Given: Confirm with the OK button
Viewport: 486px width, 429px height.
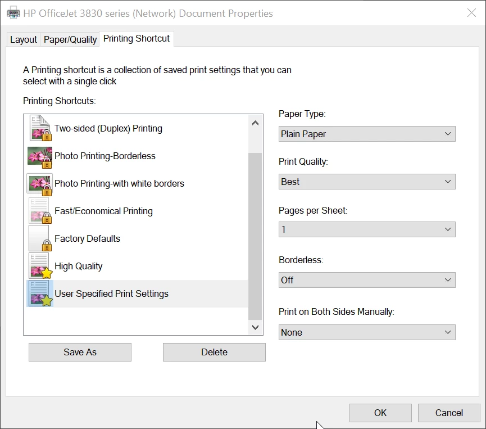Looking at the screenshot, I should click(x=380, y=413).
